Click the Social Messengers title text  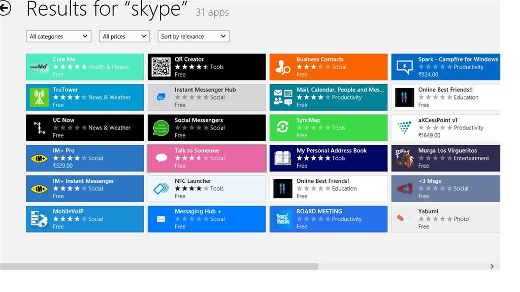tap(199, 120)
